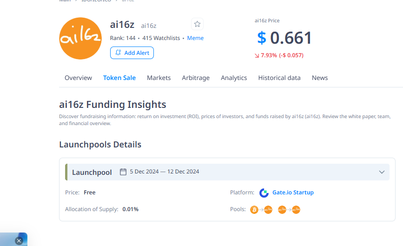The width and height of the screenshot is (403, 246).
Task: Collapse the Launchpool section chevron
Action: [382, 172]
